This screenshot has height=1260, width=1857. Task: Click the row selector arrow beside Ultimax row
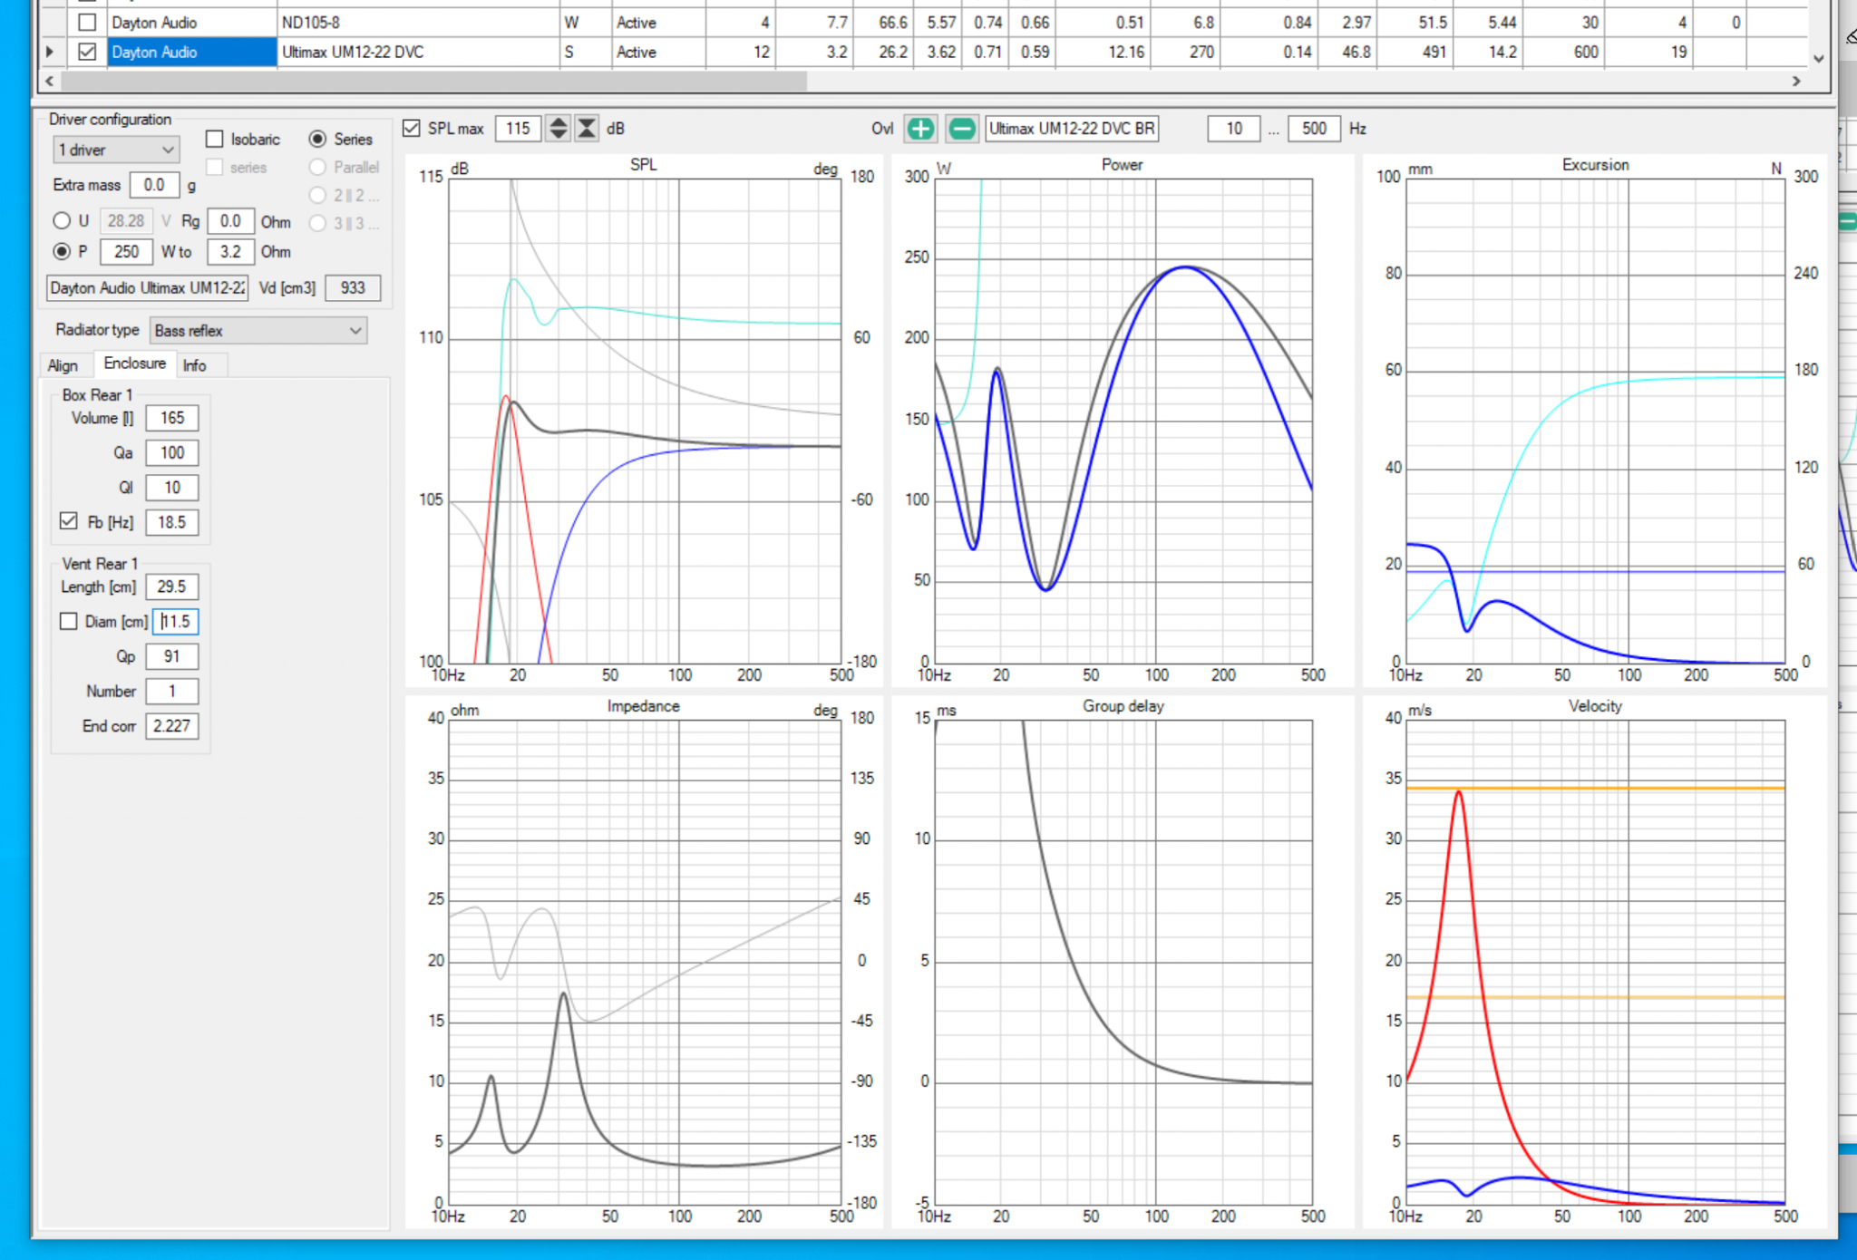(50, 52)
